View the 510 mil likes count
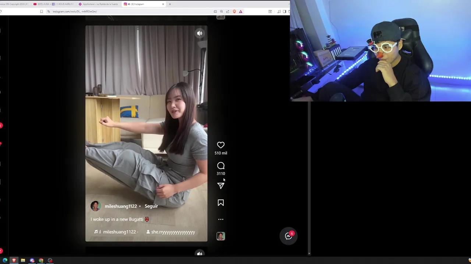This screenshot has width=471, height=264. pos(221,153)
